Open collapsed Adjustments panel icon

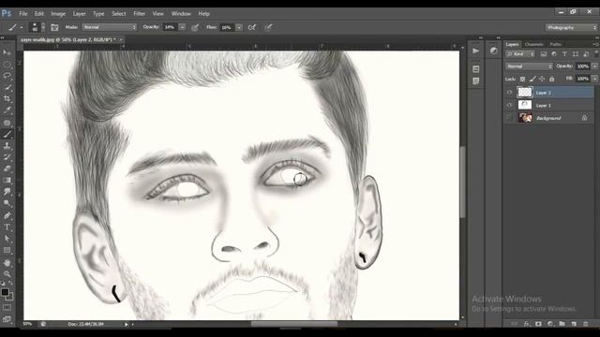[x=494, y=51]
